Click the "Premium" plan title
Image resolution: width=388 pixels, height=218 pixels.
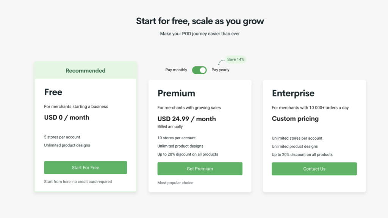click(176, 93)
